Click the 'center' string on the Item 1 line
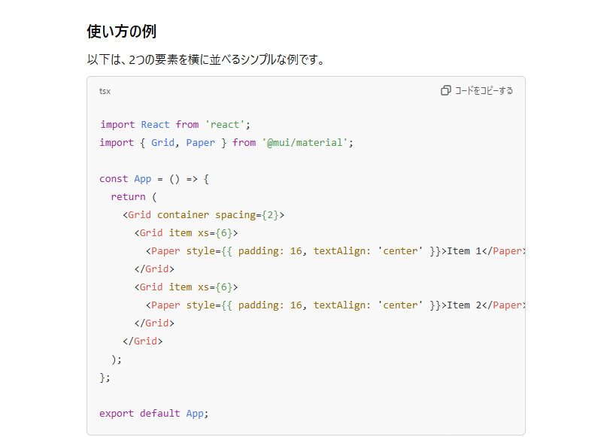This screenshot has width=610, height=437. [399, 250]
